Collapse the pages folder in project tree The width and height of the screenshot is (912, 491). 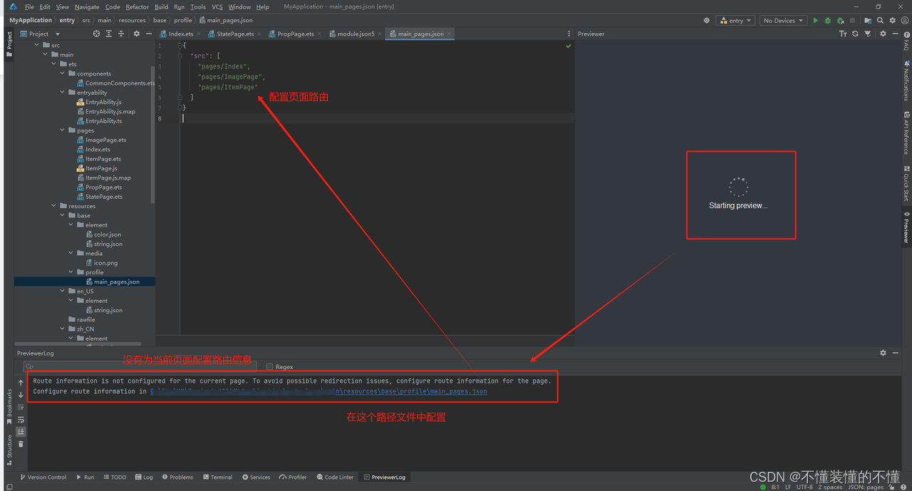coord(63,130)
